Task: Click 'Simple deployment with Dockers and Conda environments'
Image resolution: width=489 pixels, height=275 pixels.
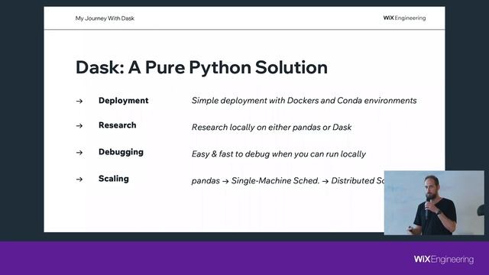Action: (x=304, y=101)
